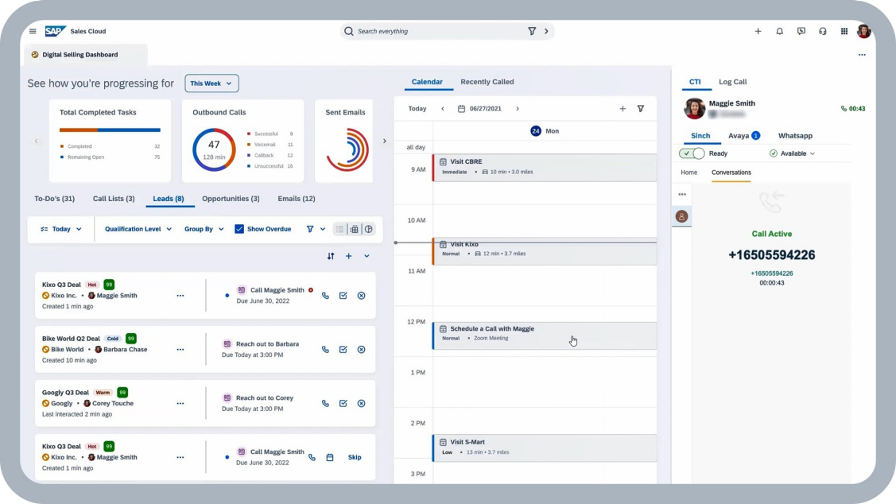Click the search filter funnel icon
This screenshot has width=896, height=504.
532,32
